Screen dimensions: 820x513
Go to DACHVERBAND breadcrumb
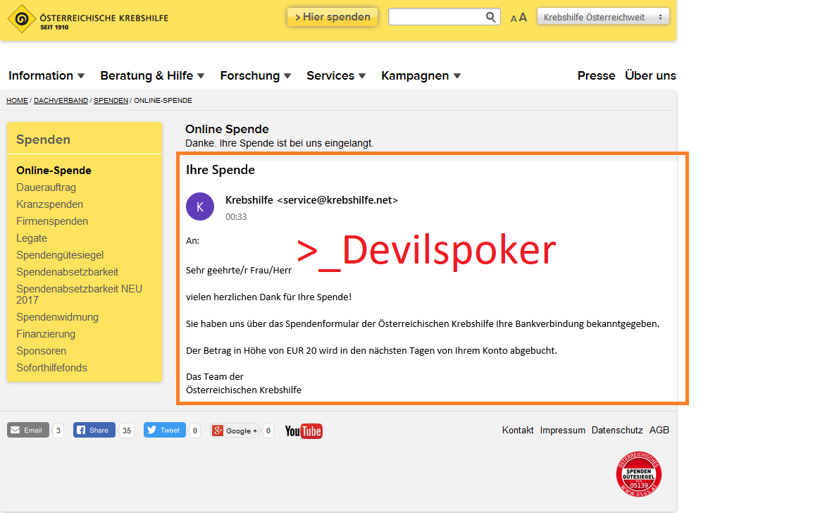pyautogui.click(x=61, y=100)
